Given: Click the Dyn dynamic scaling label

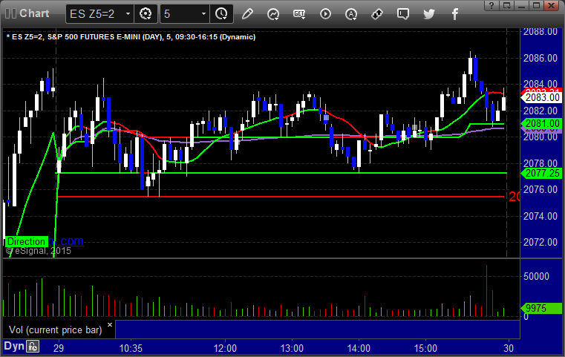Looking at the screenshot, I should [x=14, y=347].
